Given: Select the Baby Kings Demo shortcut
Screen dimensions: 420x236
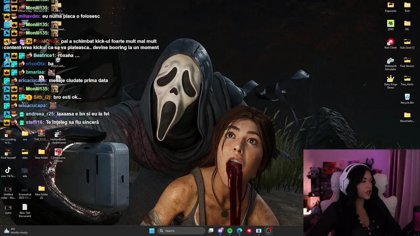Looking at the screenshot, I should [390, 82].
